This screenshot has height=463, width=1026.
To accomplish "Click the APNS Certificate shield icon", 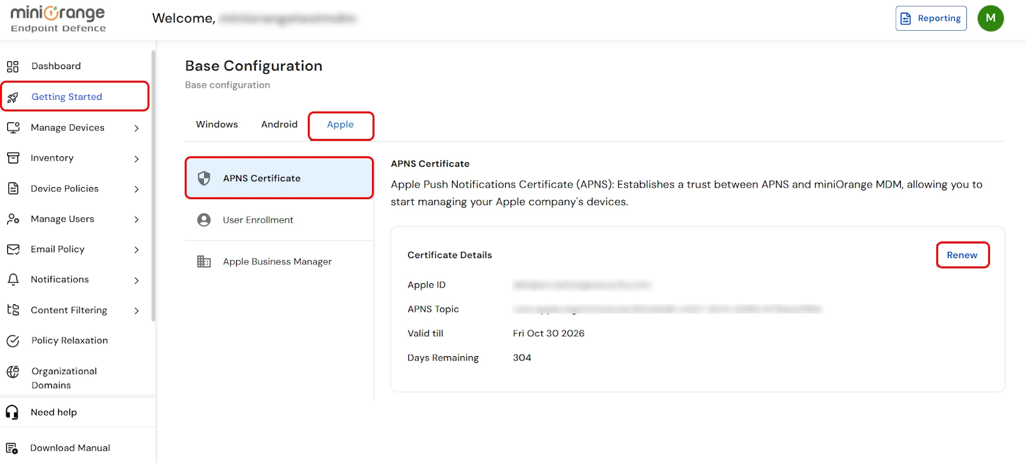I will point(204,178).
